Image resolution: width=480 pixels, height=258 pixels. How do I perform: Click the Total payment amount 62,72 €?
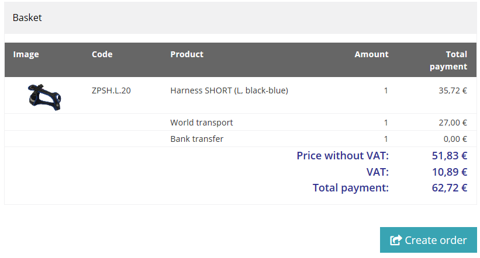coord(450,188)
